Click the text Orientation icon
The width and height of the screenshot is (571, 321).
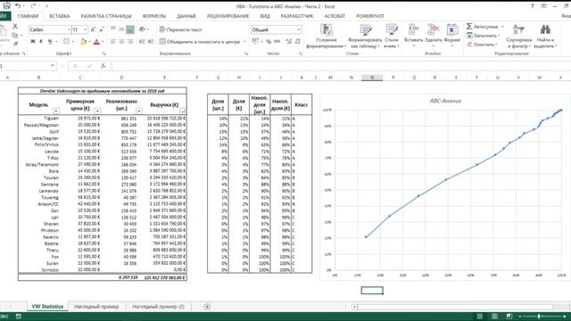pyautogui.click(x=143, y=29)
